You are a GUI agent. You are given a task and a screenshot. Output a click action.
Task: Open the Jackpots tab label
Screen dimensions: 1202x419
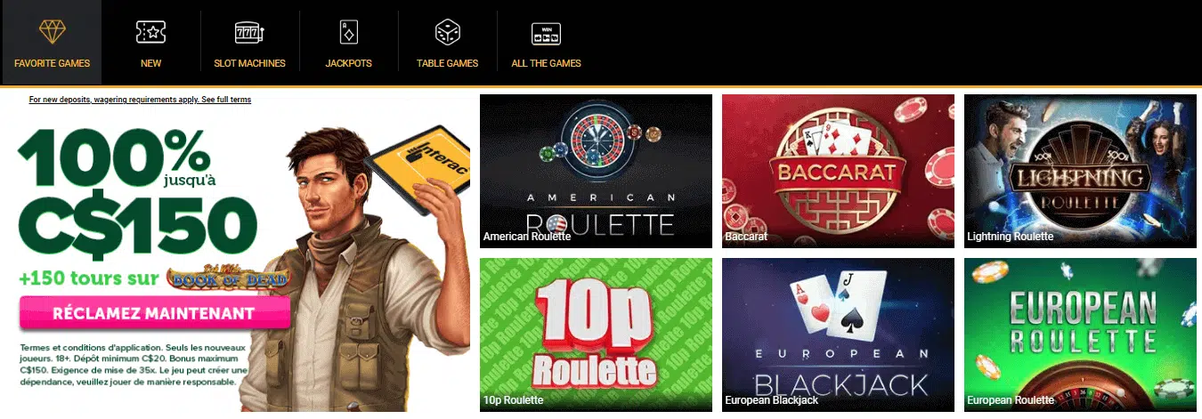click(x=348, y=63)
